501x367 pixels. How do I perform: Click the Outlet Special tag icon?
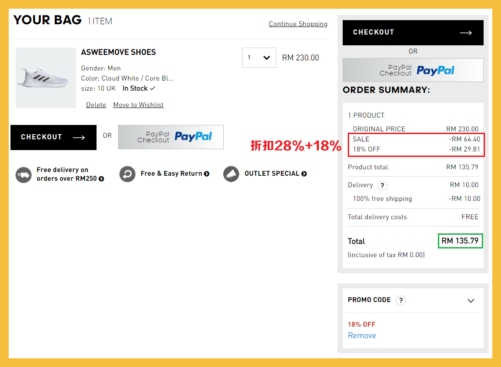[231, 174]
